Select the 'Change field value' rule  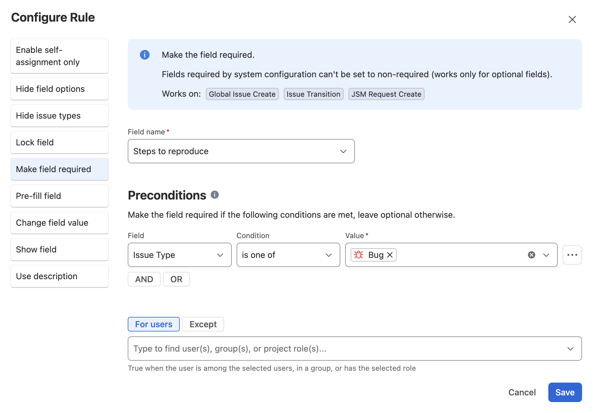click(x=60, y=223)
